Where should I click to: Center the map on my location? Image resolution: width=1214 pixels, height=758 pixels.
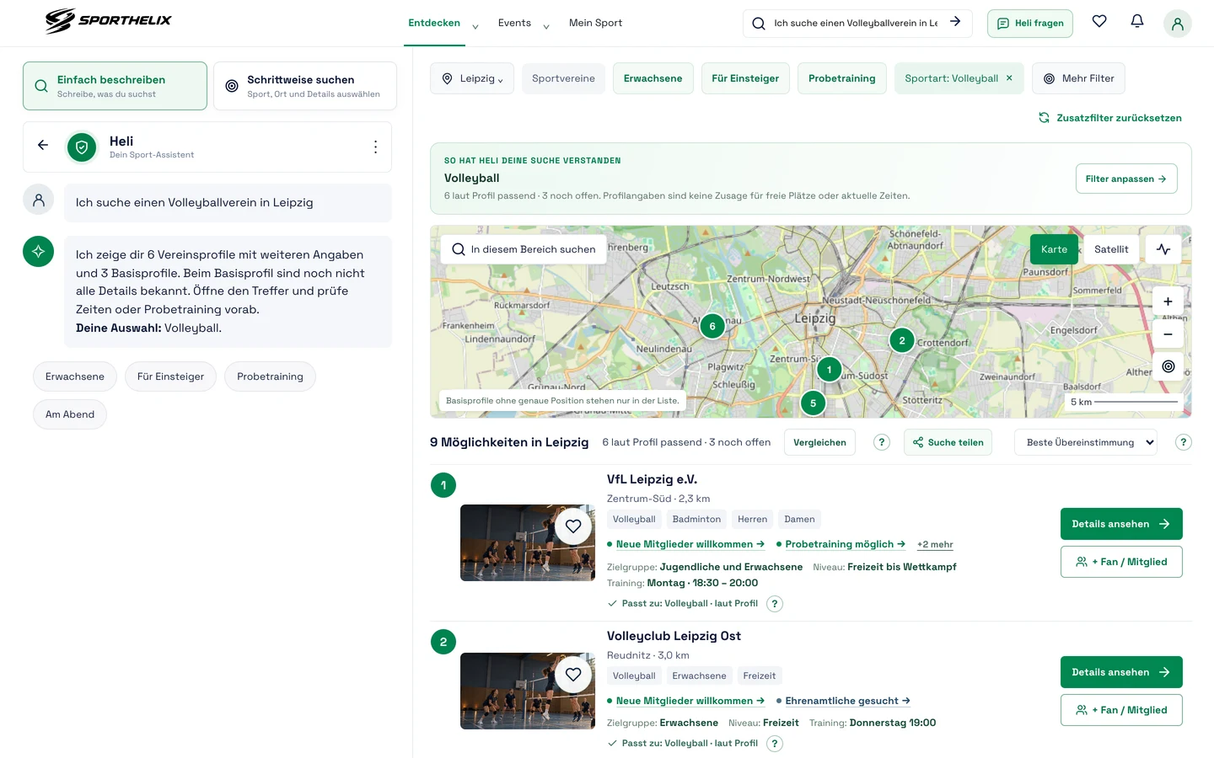1168,366
